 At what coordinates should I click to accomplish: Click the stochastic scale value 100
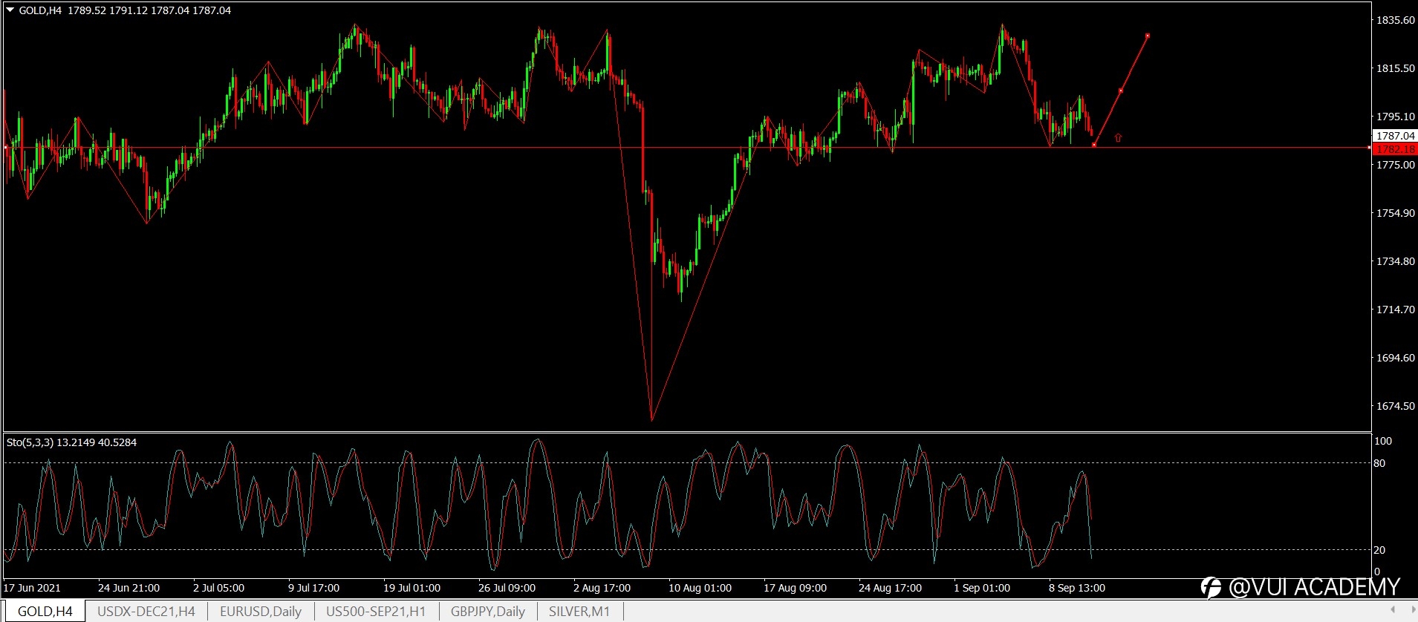pyautogui.click(x=1383, y=441)
